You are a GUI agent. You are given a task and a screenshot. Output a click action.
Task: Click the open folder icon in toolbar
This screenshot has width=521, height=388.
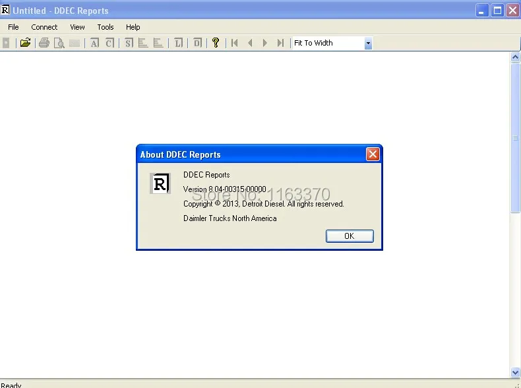click(x=25, y=43)
